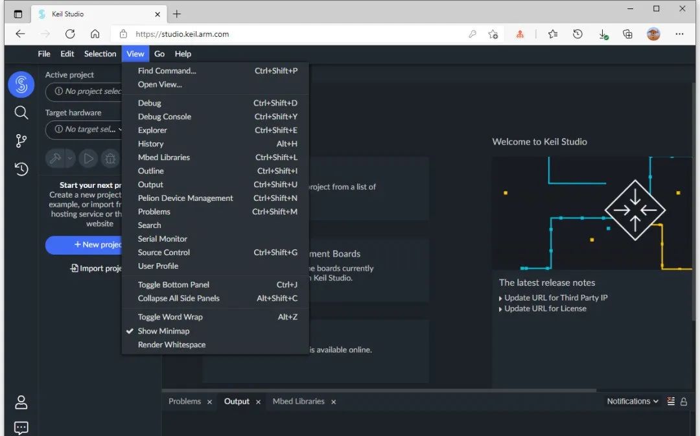Select Problems in the View menu
Viewport: 700px width, 436px height.
[215, 212]
